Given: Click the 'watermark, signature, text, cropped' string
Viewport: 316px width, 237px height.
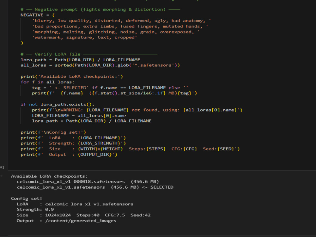Looking at the screenshot, I should (x=85, y=38).
